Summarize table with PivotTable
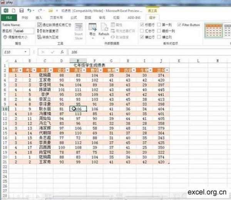Viewport: 231px width, 200px height. [x=54, y=25]
